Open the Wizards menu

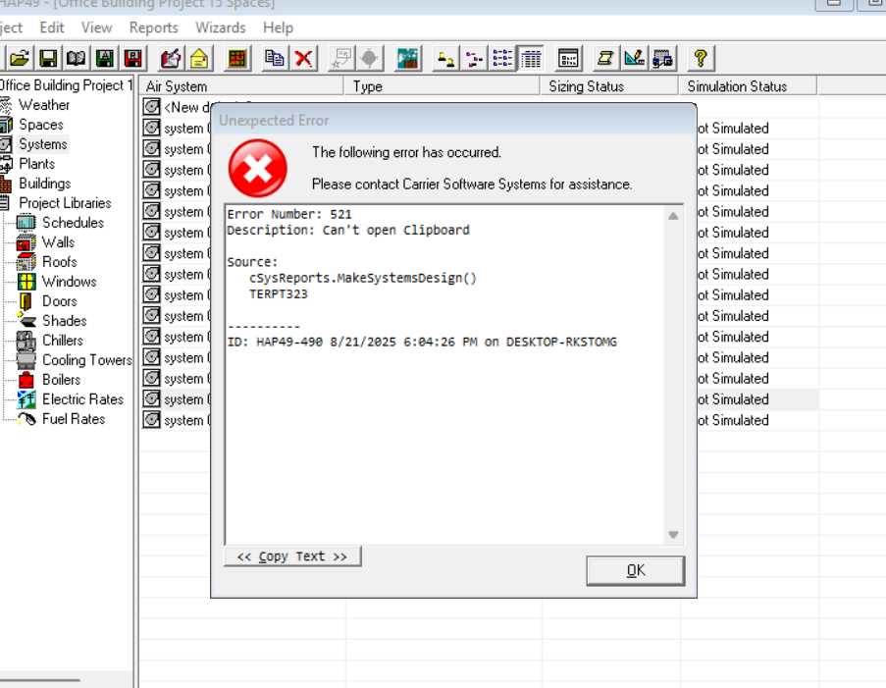point(221,27)
